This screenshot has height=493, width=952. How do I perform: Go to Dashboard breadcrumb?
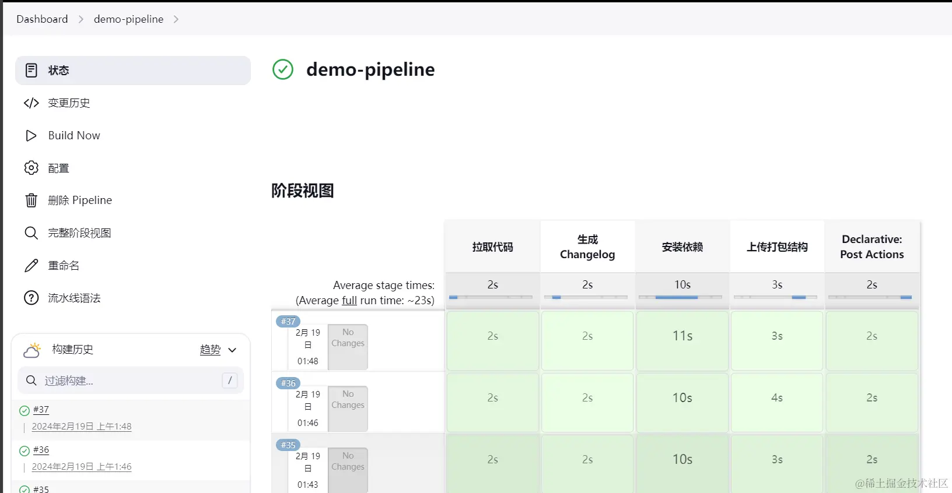point(42,19)
